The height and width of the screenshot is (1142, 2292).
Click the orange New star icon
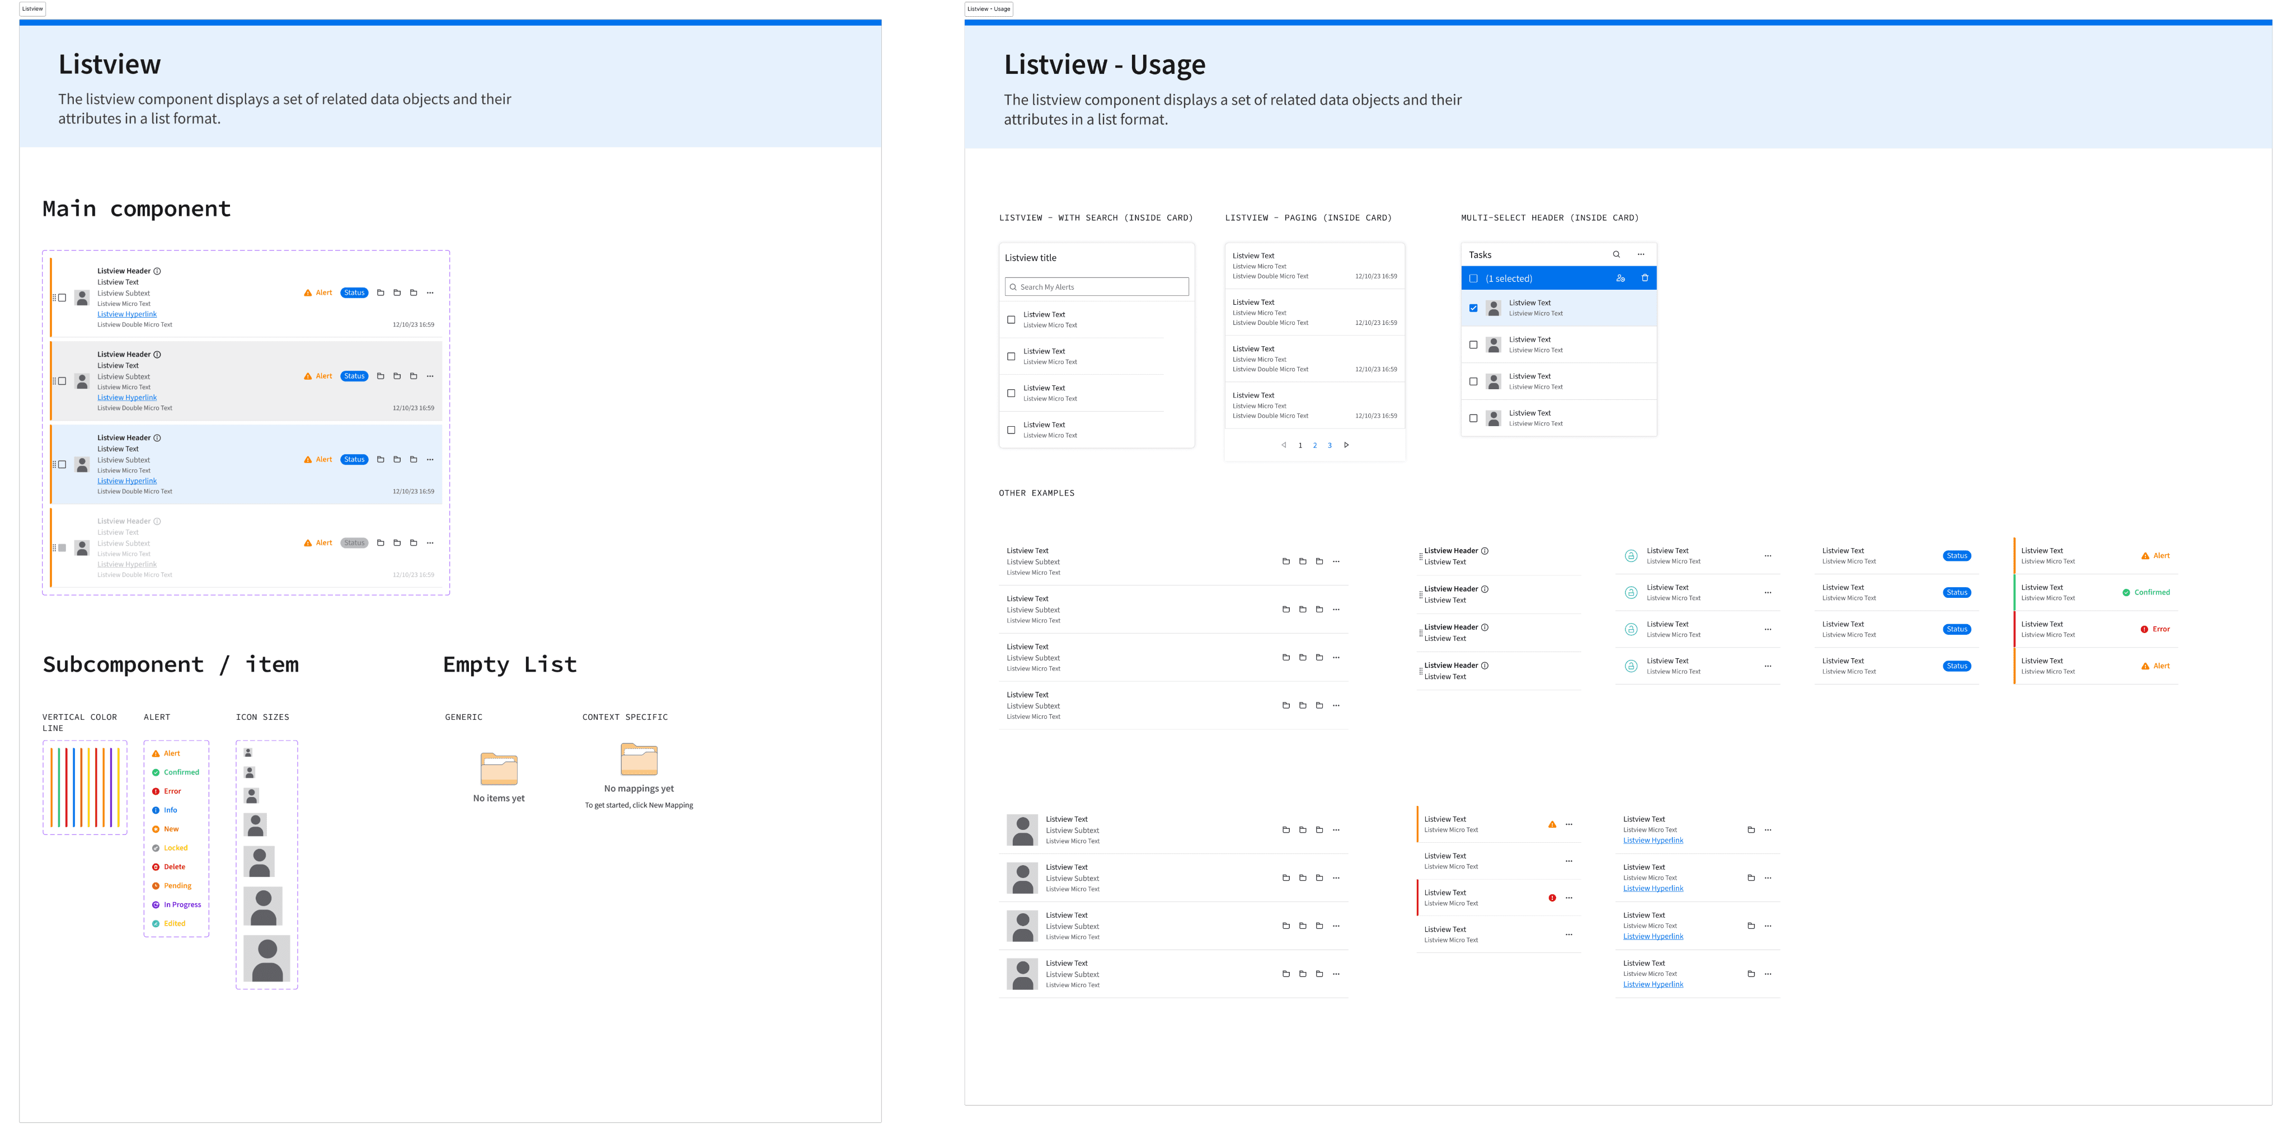(156, 829)
